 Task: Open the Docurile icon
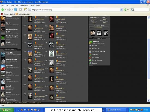coord(3,67)
